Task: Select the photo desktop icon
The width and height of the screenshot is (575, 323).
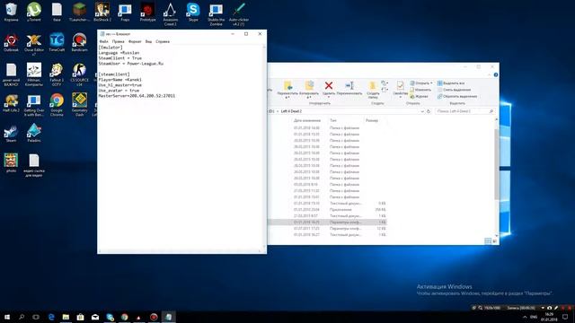Action: [x=11, y=163]
